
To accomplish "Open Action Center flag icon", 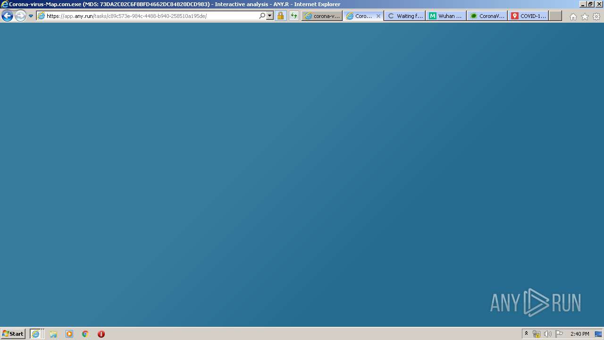I will click(559, 334).
